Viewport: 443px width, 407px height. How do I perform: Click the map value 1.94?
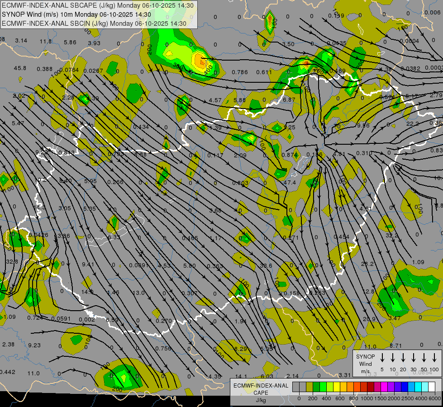coord(240,322)
